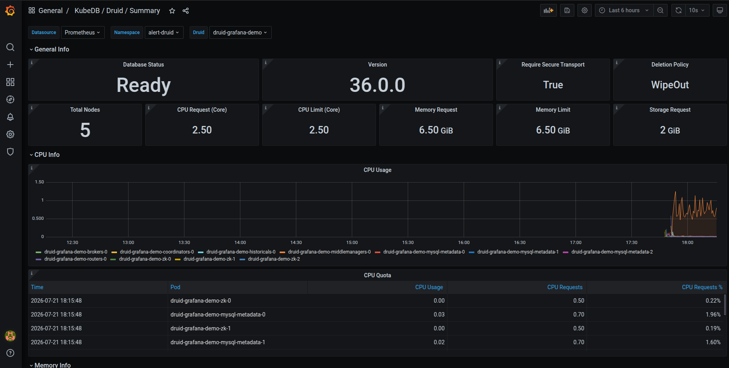This screenshot has height=368, width=729.
Task: Save the dashboard with the disk icon
Action: tap(567, 10)
